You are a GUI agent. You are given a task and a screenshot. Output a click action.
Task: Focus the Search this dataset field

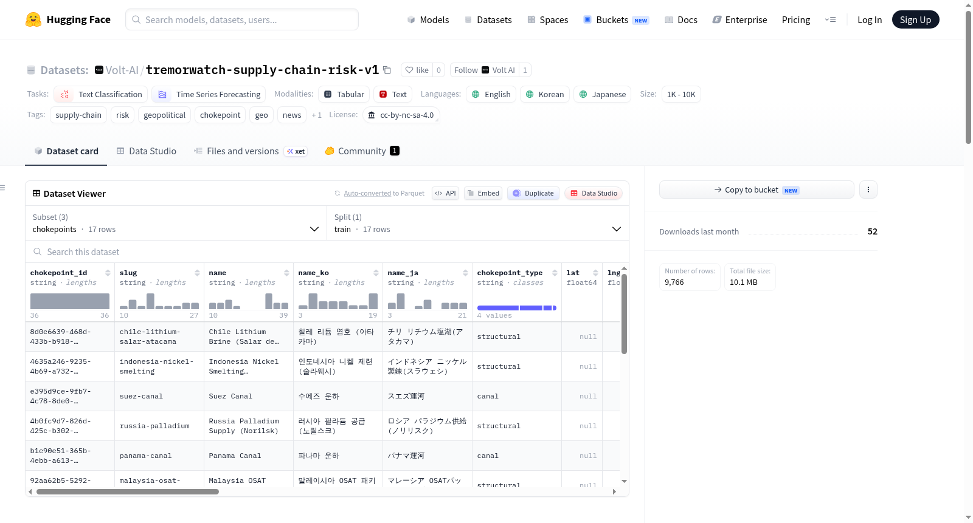point(327,251)
